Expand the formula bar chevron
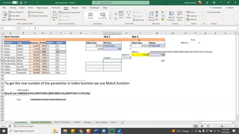The image size is (239, 134). point(237,28)
